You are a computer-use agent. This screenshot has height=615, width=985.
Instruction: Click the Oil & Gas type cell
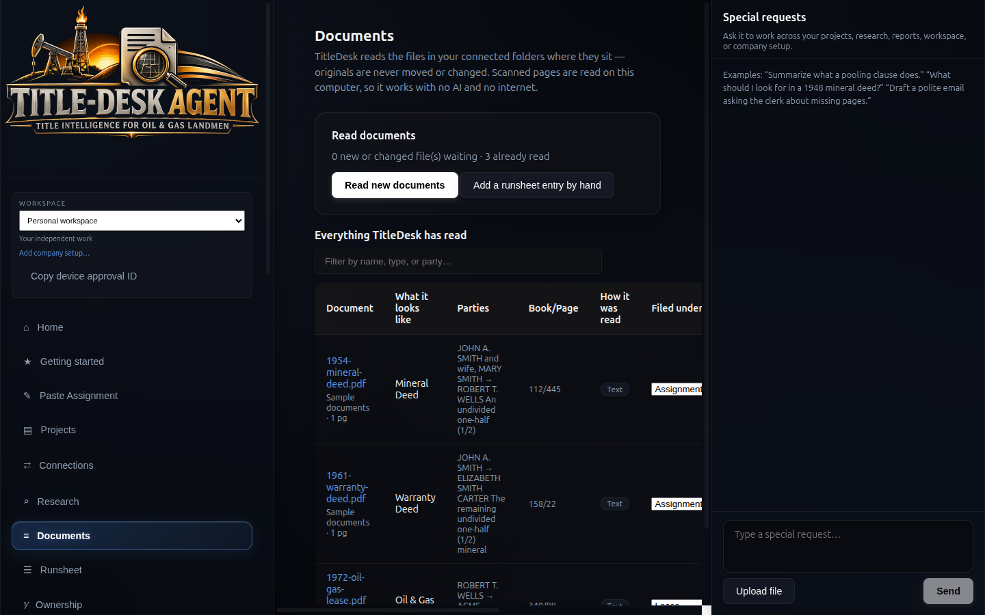coord(415,600)
